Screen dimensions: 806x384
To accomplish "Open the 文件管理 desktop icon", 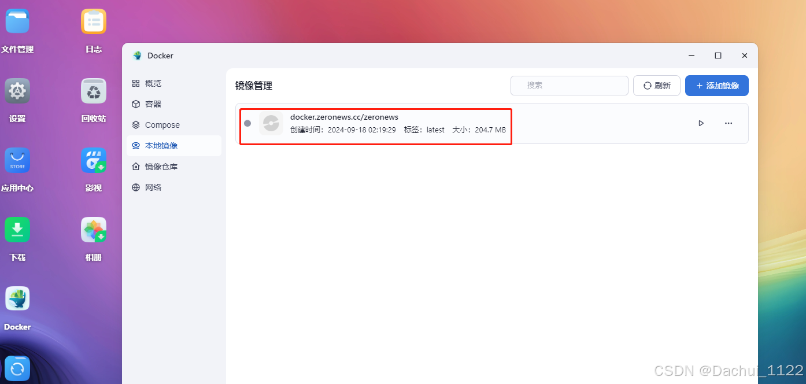I will coord(17,21).
